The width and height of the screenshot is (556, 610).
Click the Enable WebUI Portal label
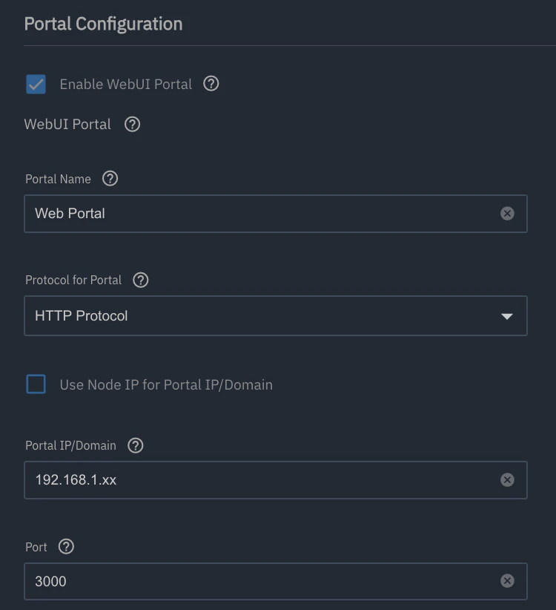click(125, 84)
